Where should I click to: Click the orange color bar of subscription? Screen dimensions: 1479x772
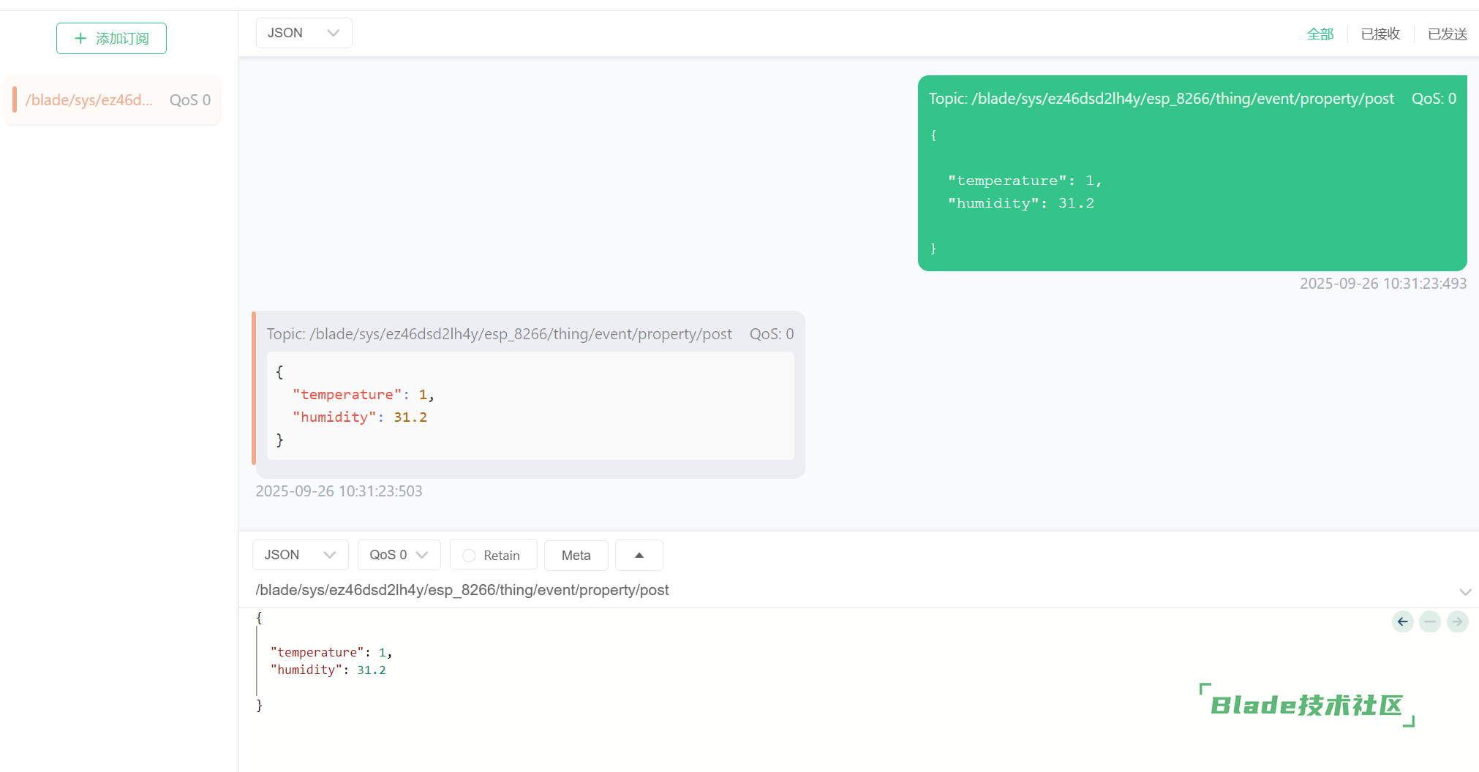click(15, 99)
